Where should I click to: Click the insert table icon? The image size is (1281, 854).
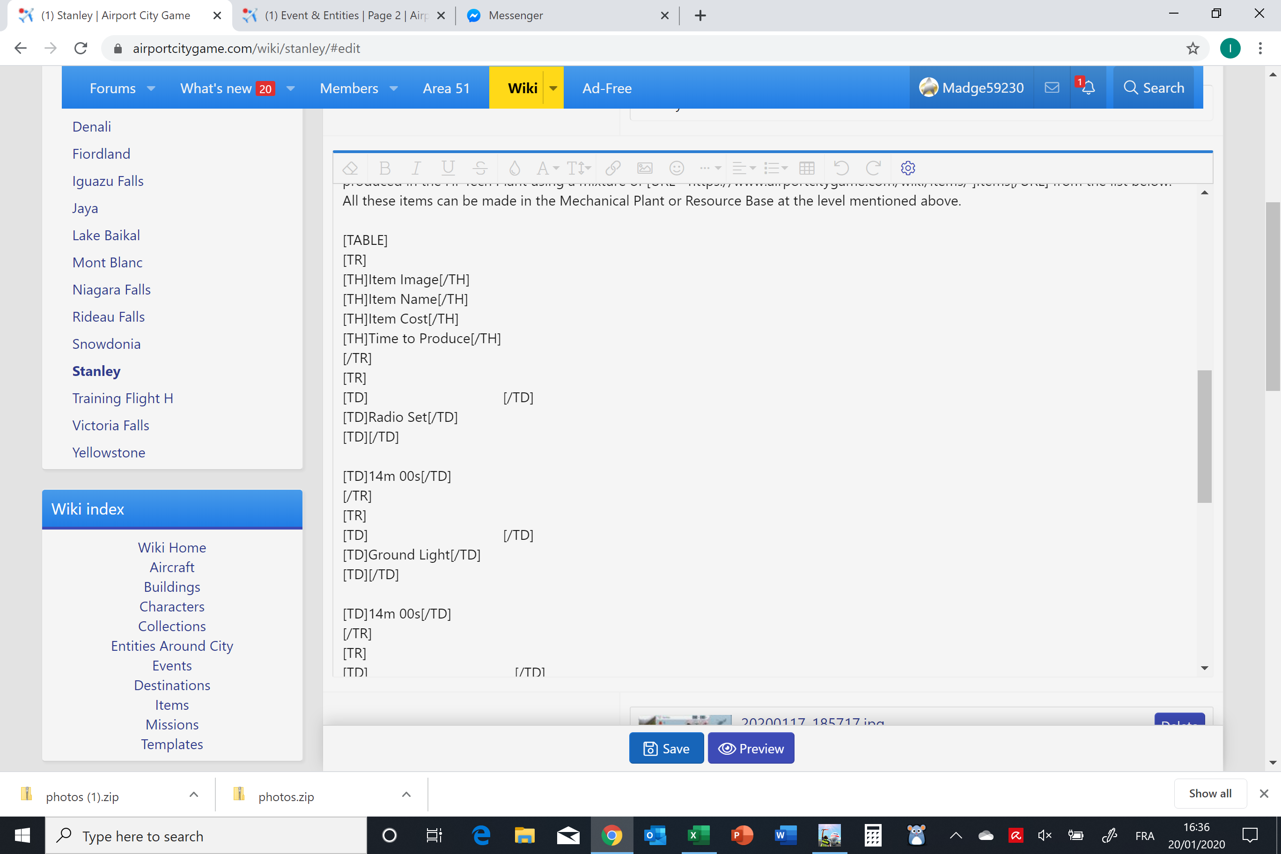click(807, 168)
